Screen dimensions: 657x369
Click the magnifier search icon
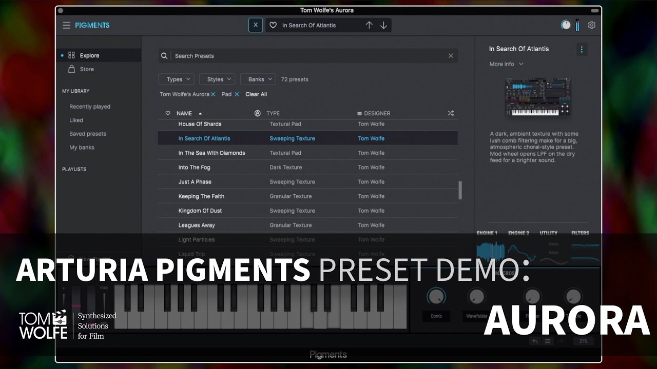(164, 56)
